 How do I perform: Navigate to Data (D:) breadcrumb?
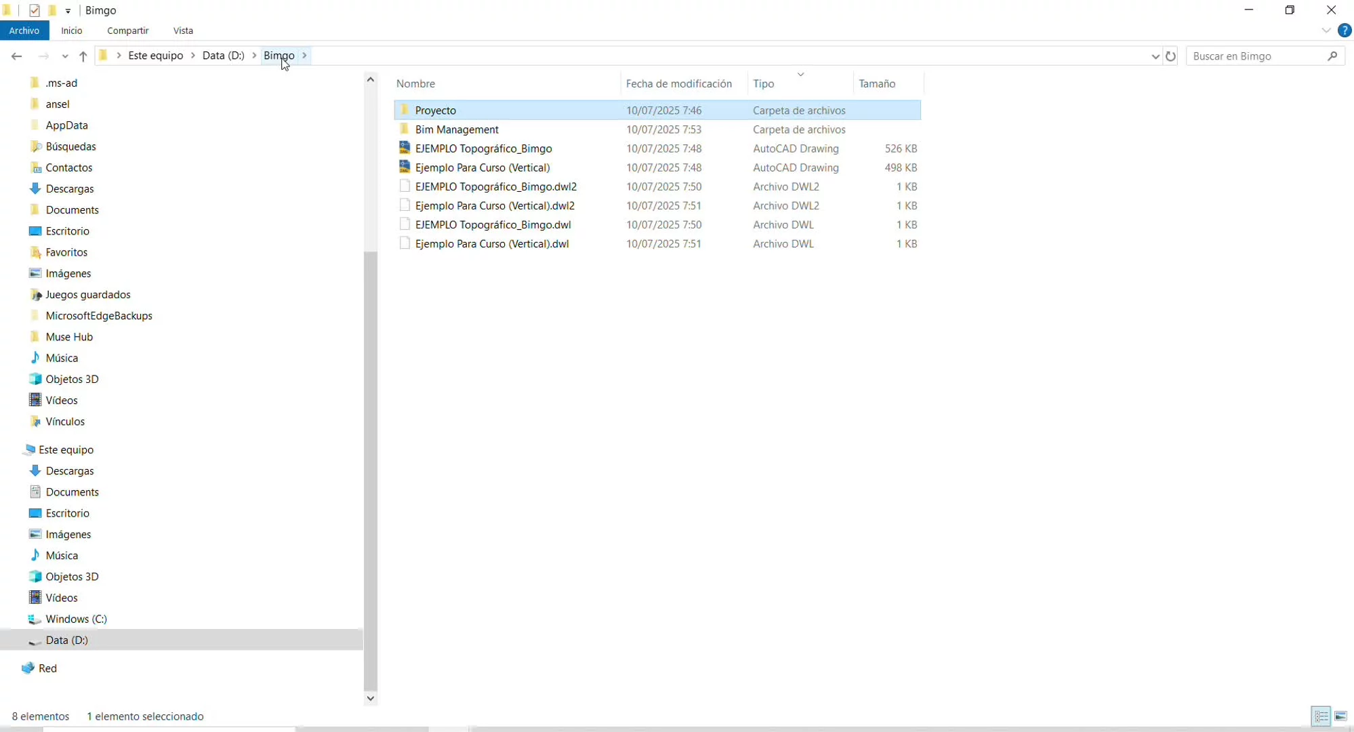[224, 56]
